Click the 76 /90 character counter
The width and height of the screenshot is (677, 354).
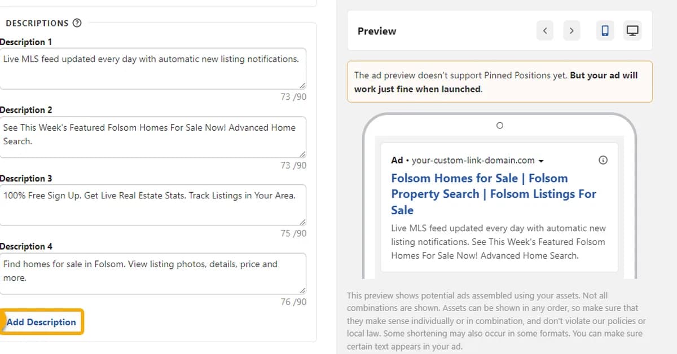click(x=293, y=302)
